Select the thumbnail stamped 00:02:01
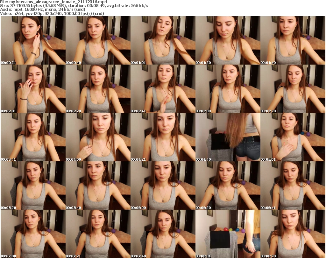326x258 pixels. [x=33, y=89]
